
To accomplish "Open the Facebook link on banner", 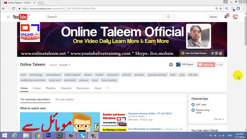I will [212, 53].
